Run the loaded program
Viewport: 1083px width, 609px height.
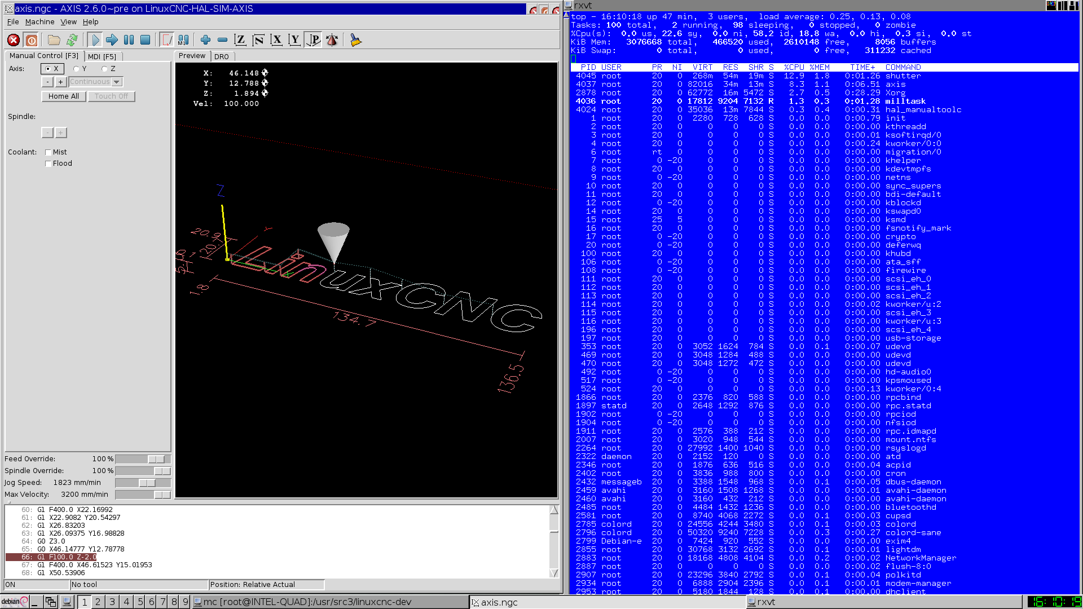tap(95, 40)
